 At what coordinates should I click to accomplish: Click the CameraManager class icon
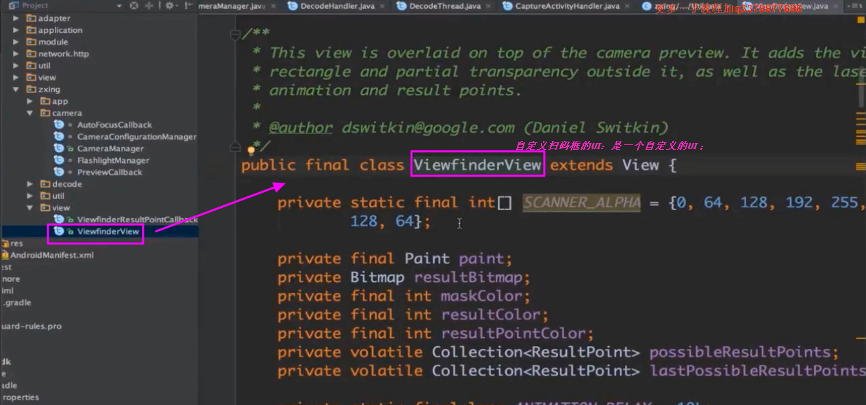(59, 148)
